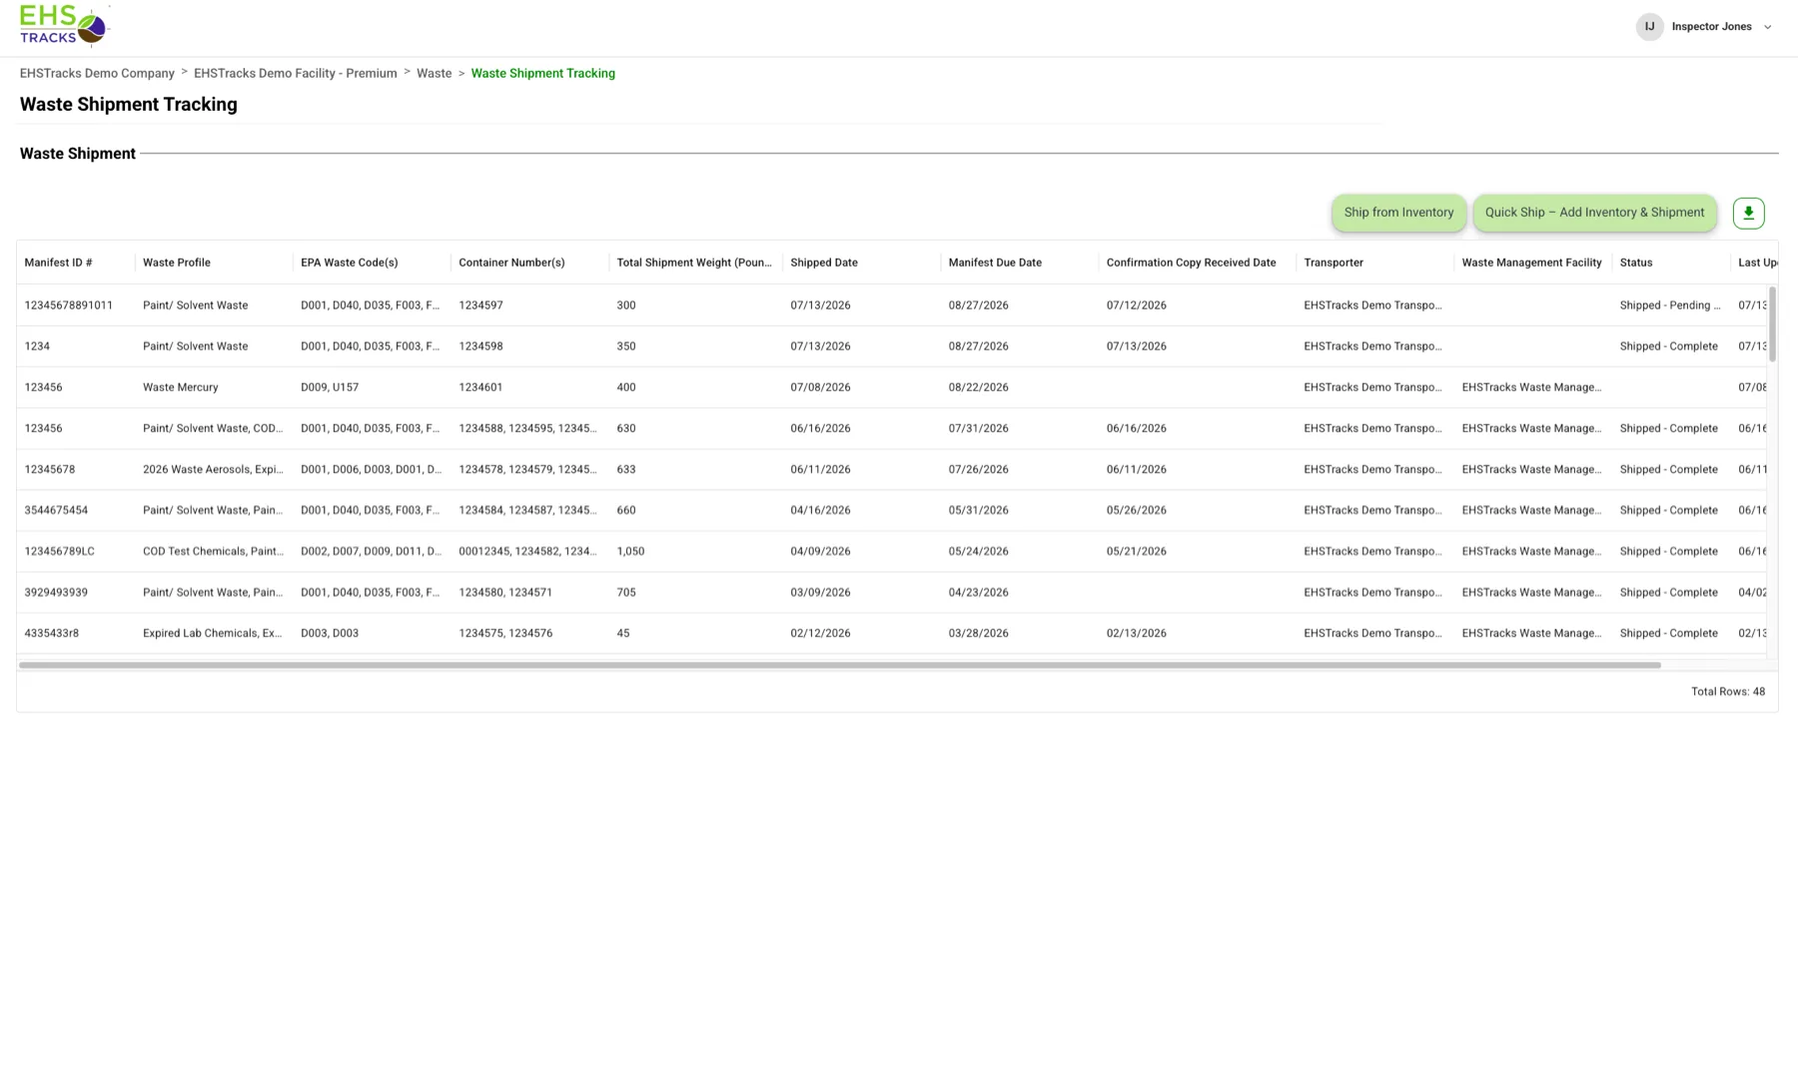Click confirmation date 05/21/2026 cell
The height and width of the screenshot is (1087, 1798).
coord(1197,551)
